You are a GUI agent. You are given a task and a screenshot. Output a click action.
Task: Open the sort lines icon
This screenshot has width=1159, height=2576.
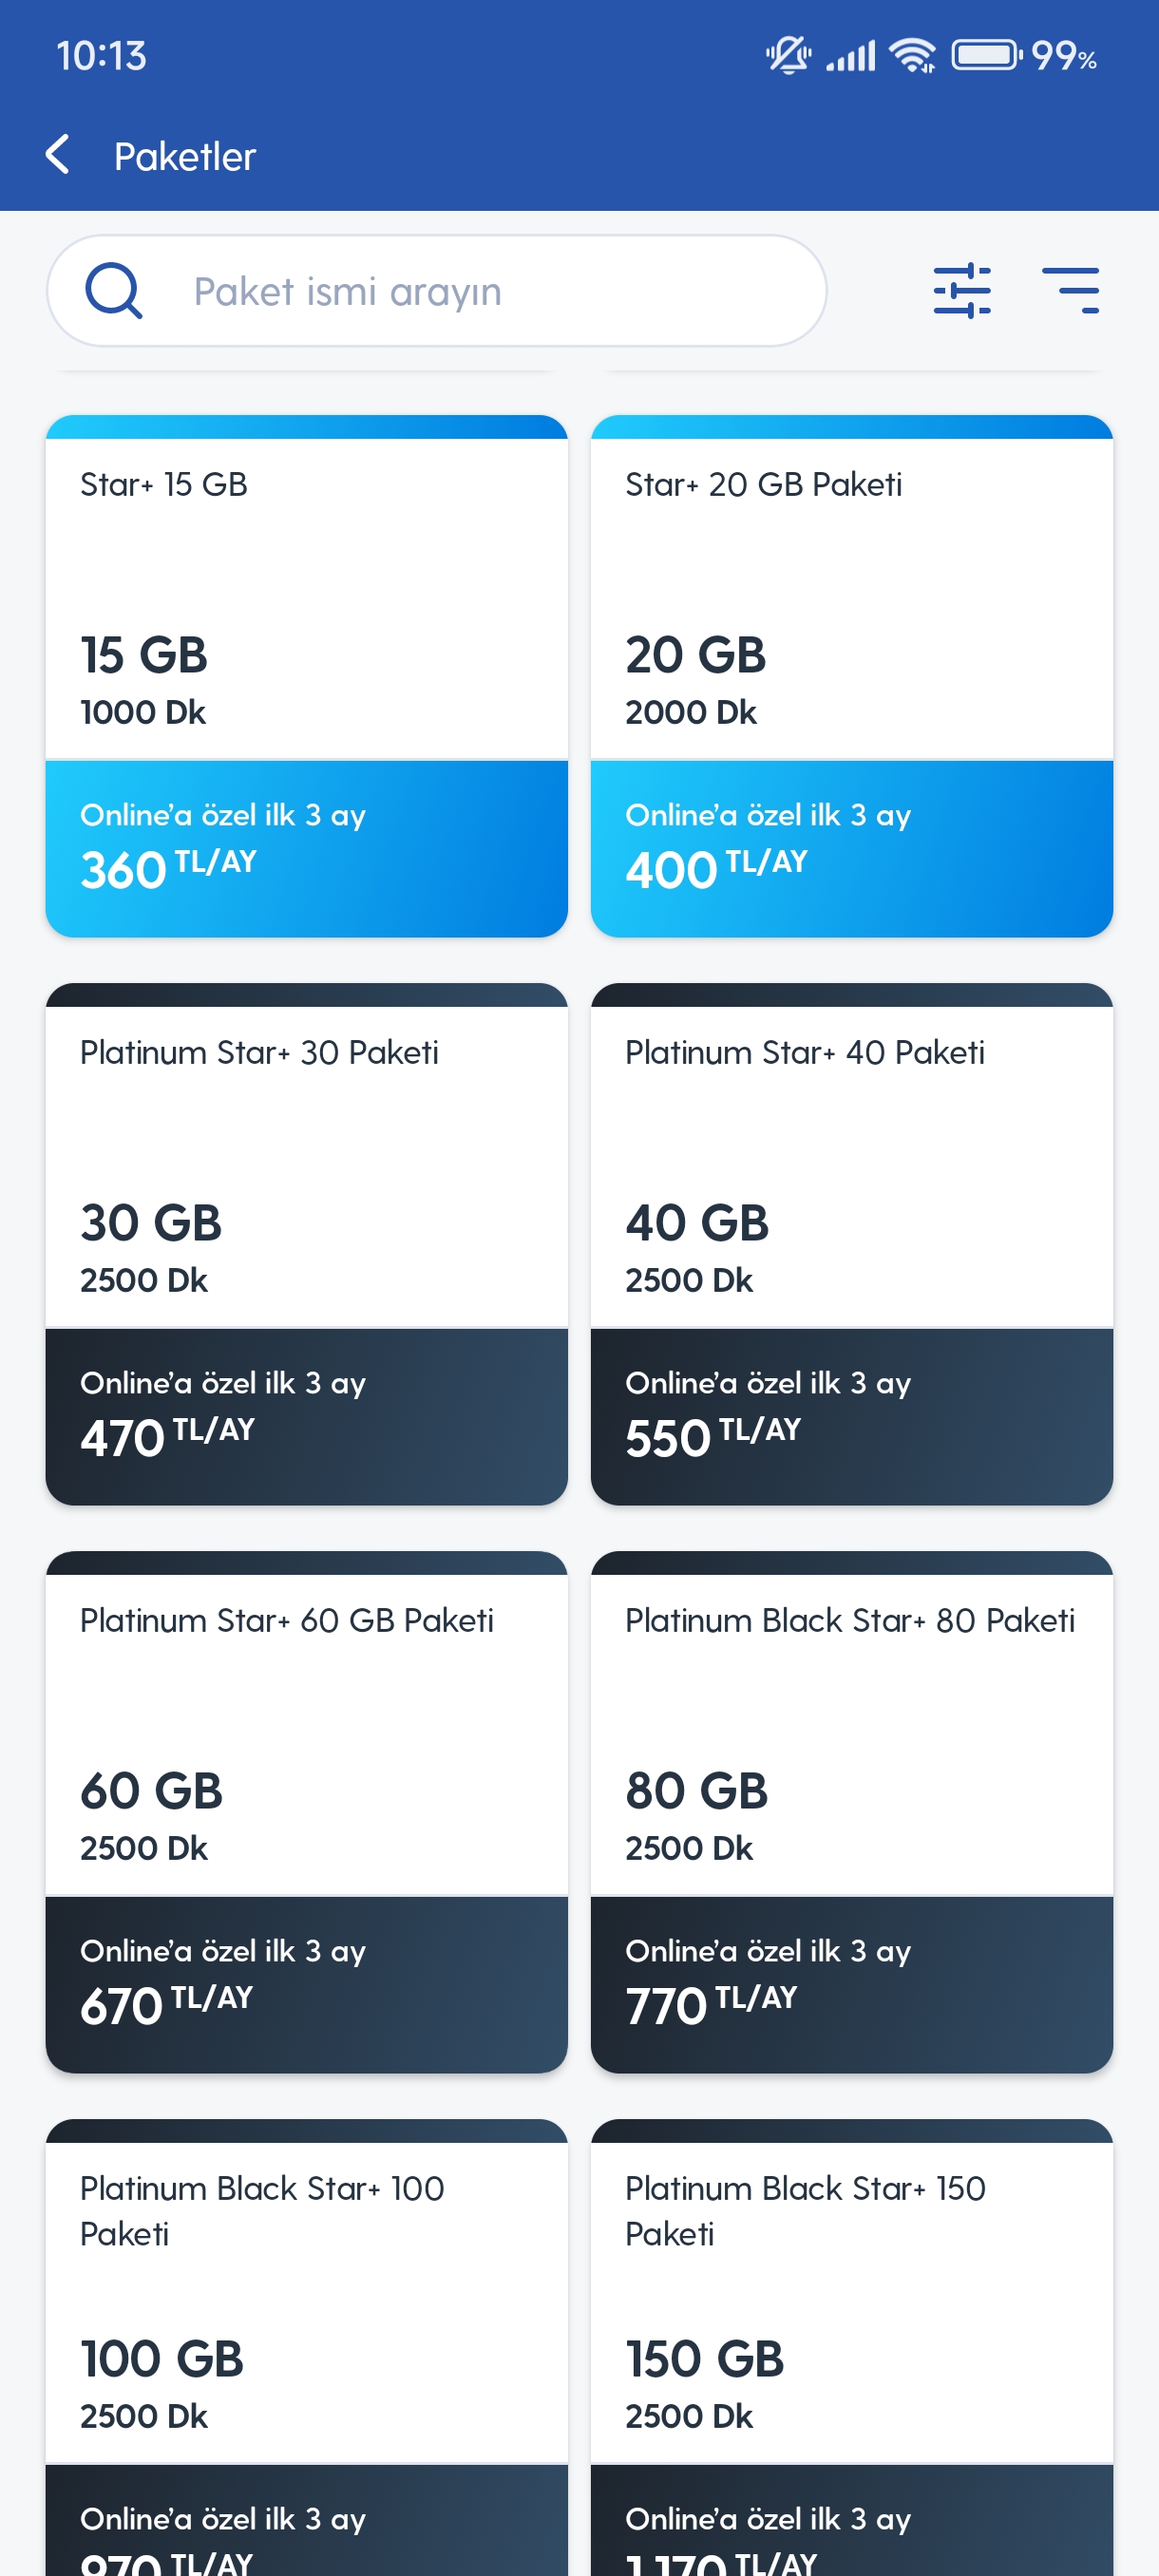tap(1070, 291)
